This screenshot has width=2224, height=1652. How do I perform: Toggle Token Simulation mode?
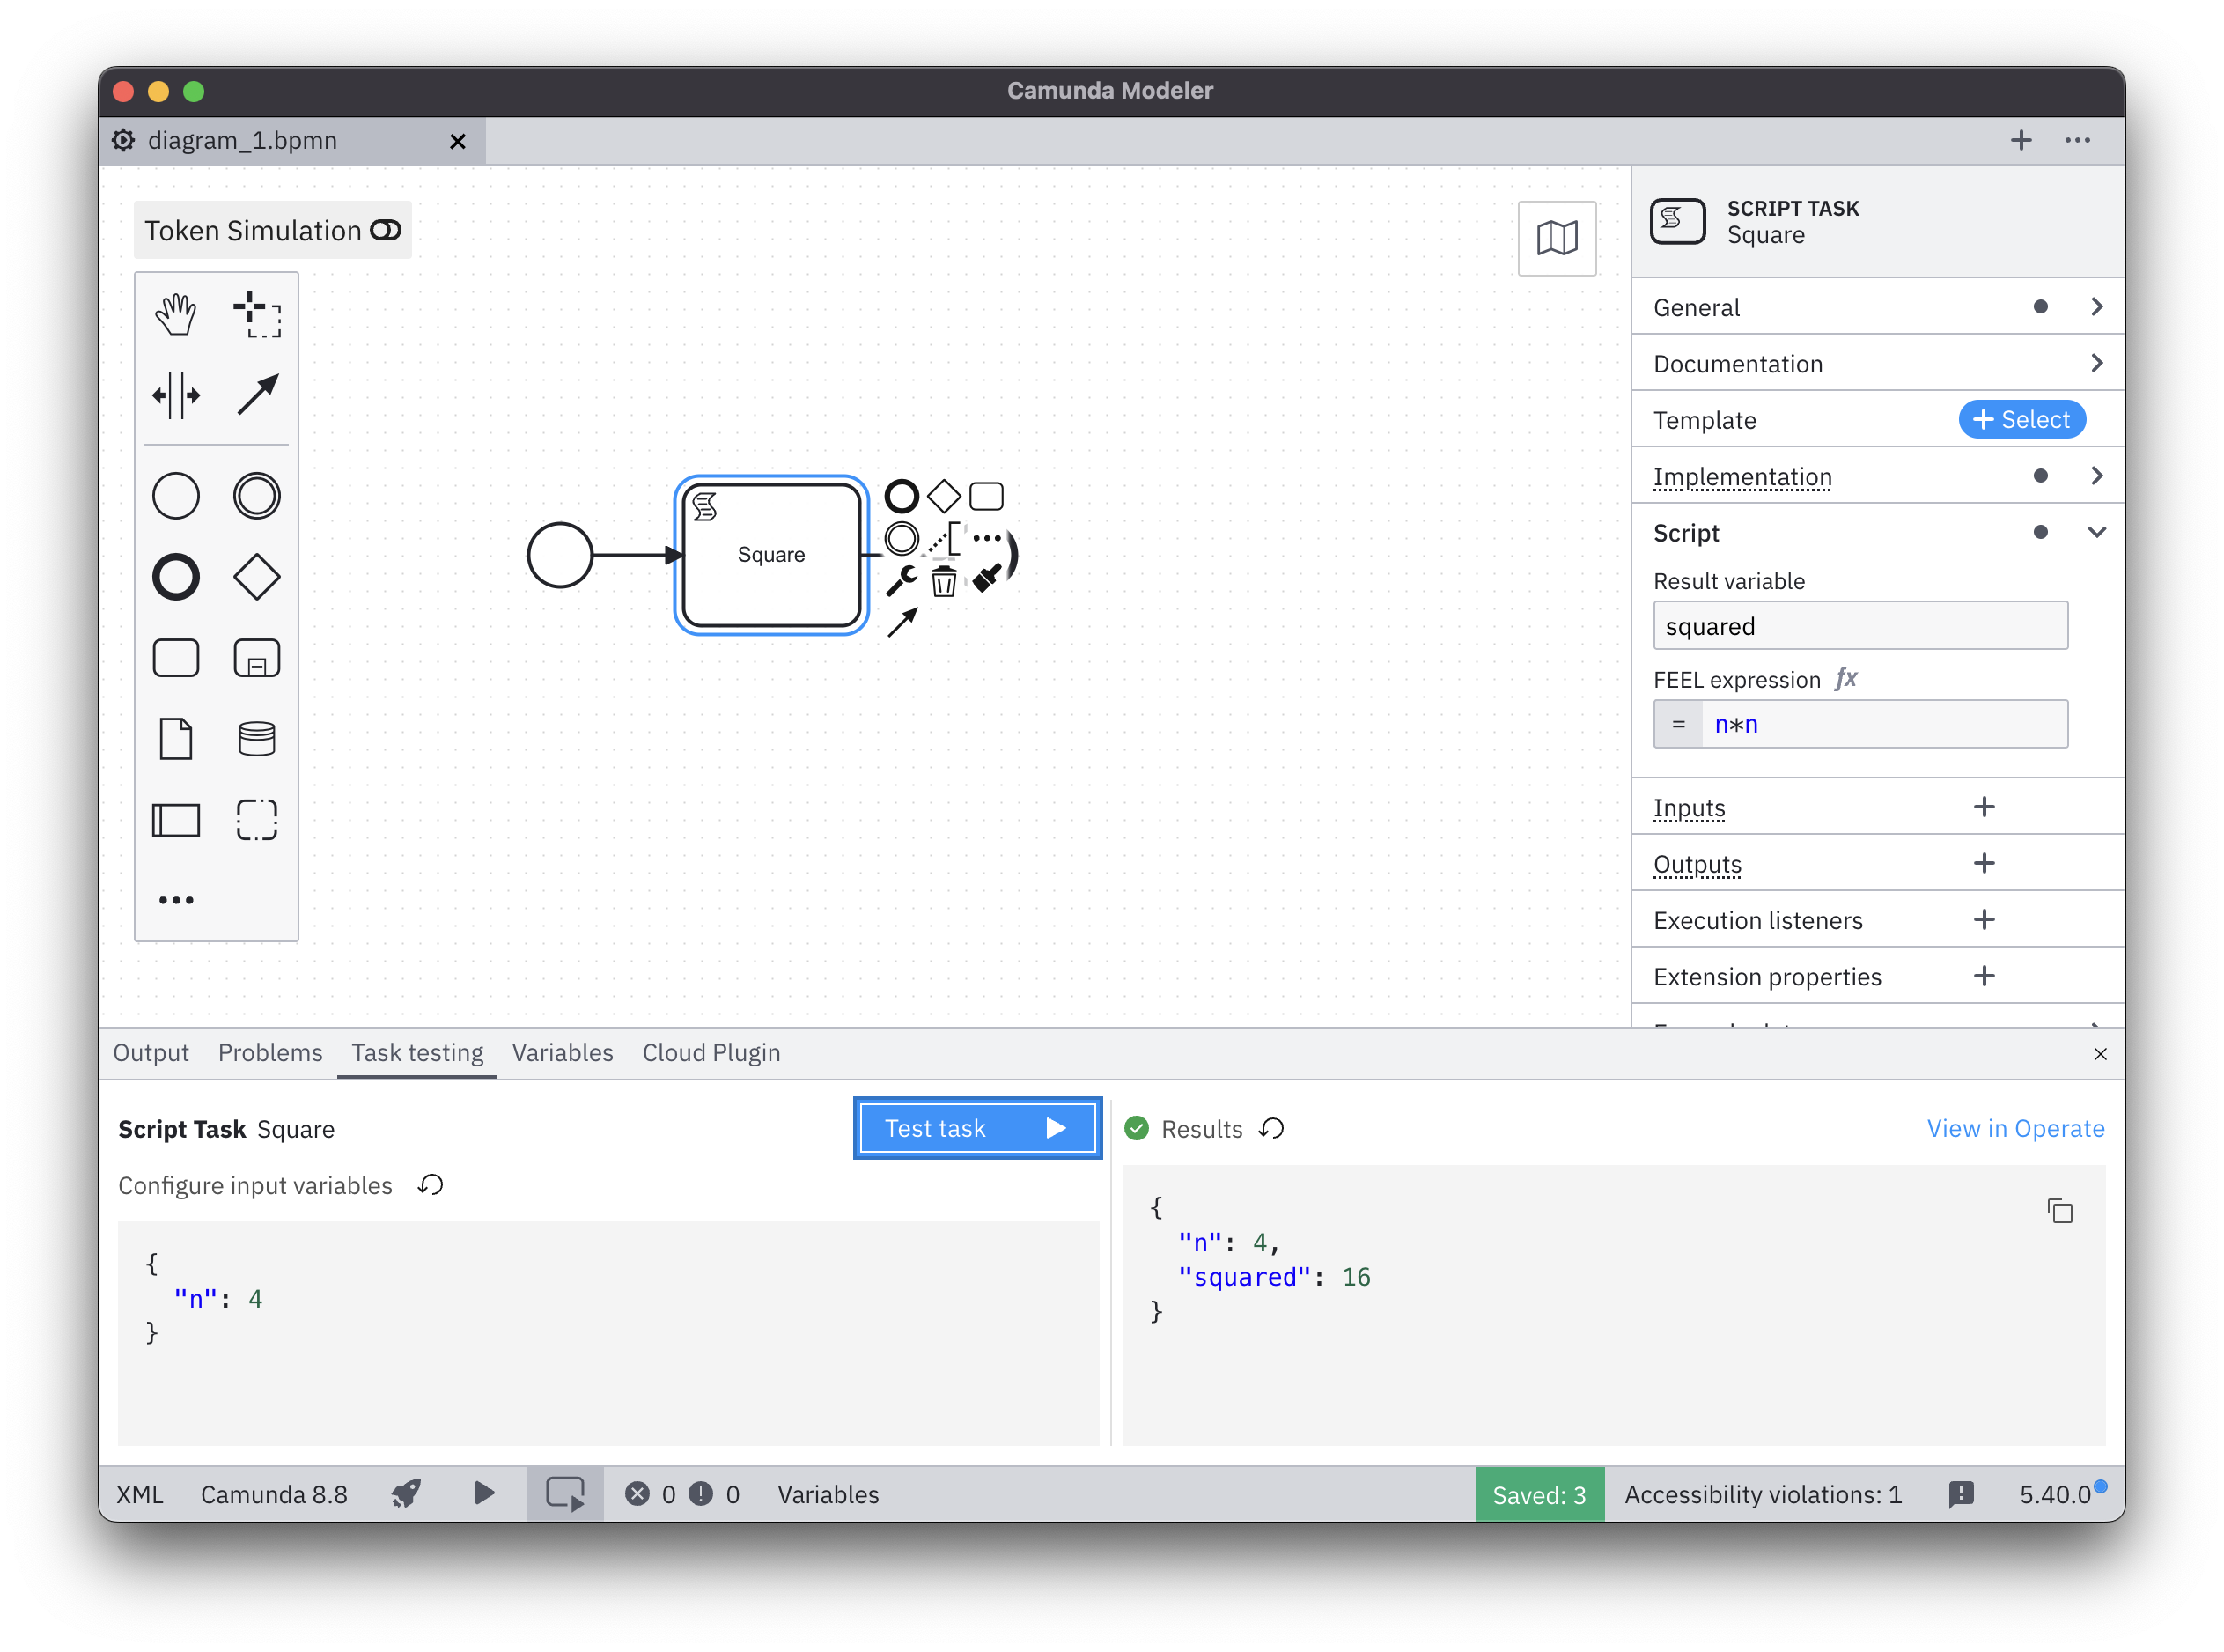point(386,231)
